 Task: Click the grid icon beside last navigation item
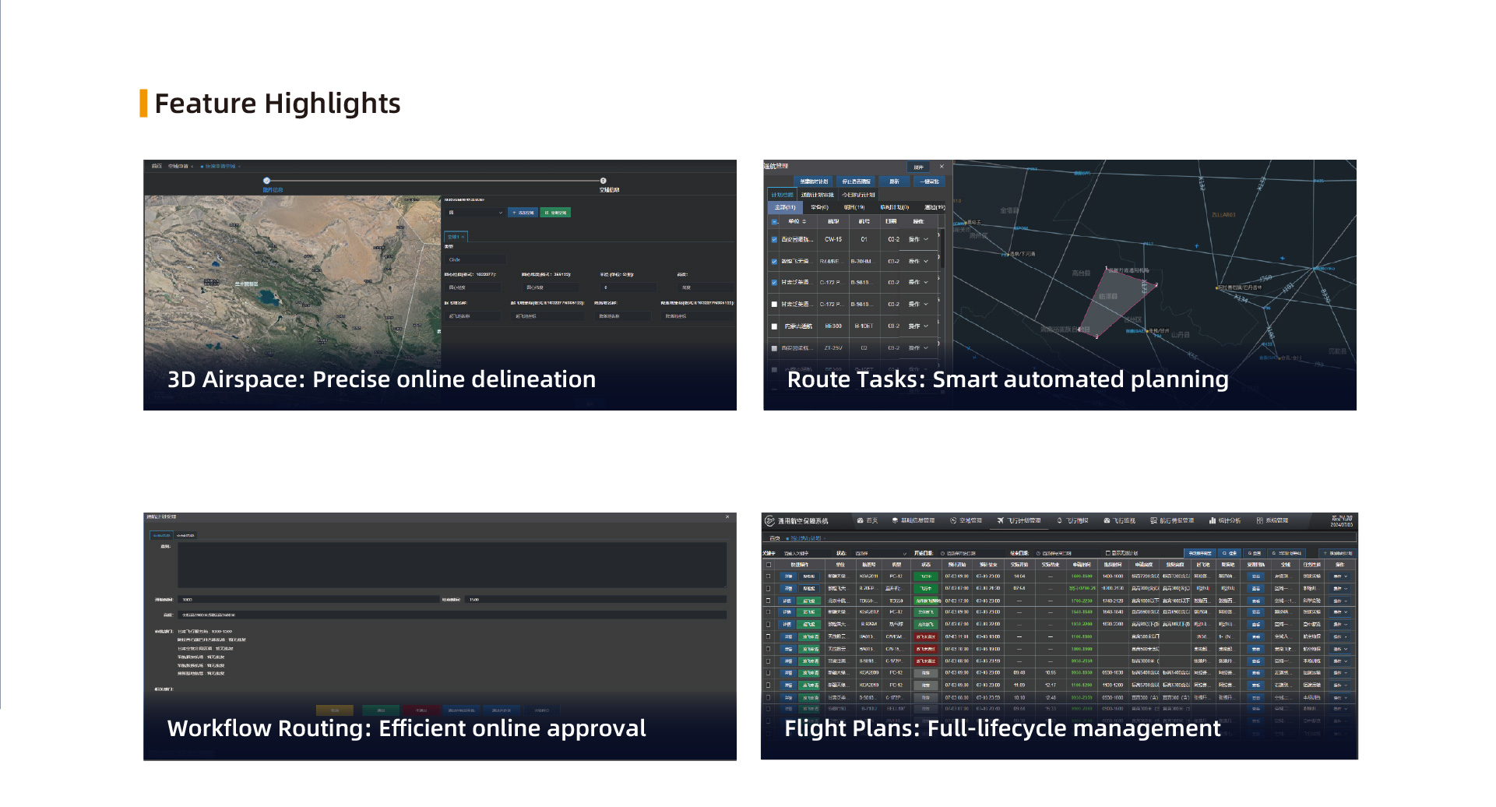pyautogui.click(x=1259, y=520)
